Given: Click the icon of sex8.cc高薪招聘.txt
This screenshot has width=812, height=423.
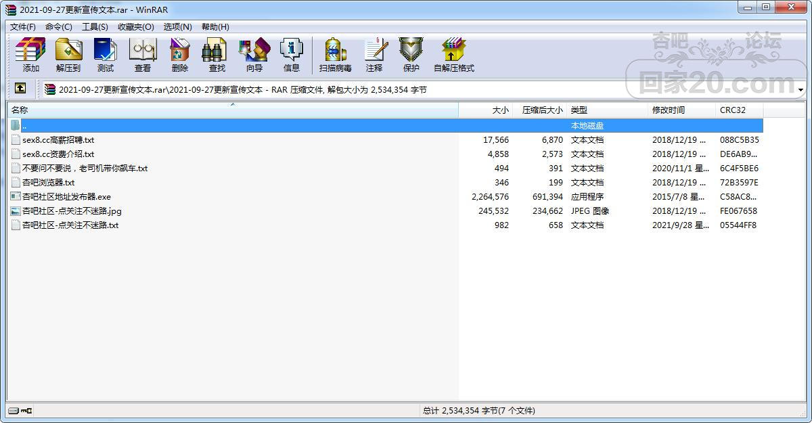Looking at the screenshot, I should click(16, 139).
